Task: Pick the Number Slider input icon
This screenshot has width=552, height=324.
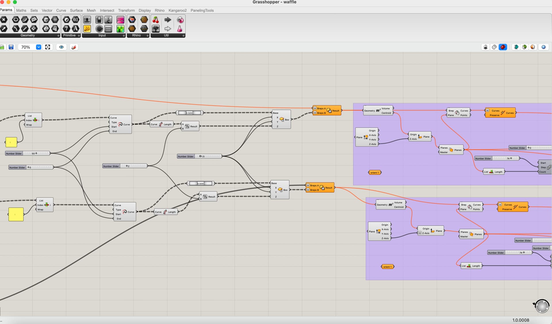Action: (x=87, y=20)
